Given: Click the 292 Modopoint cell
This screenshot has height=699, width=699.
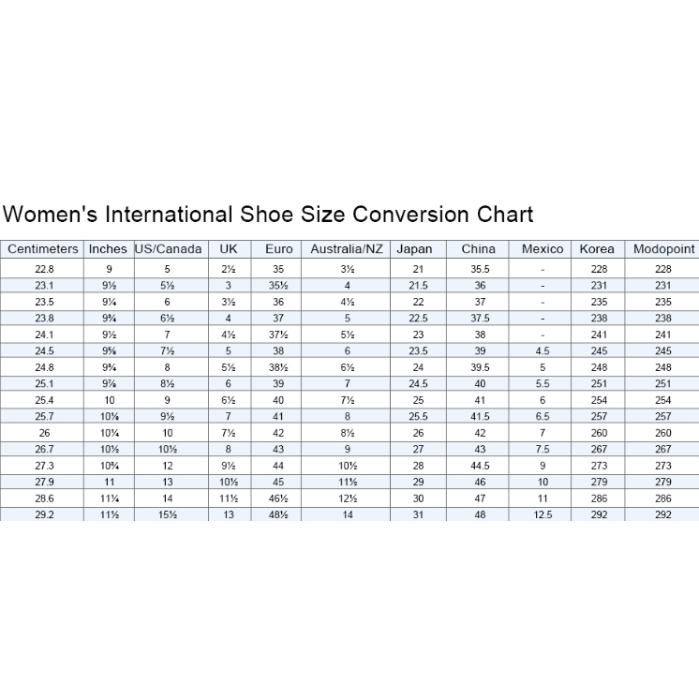Looking at the screenshot, I should tap(663, 514).
